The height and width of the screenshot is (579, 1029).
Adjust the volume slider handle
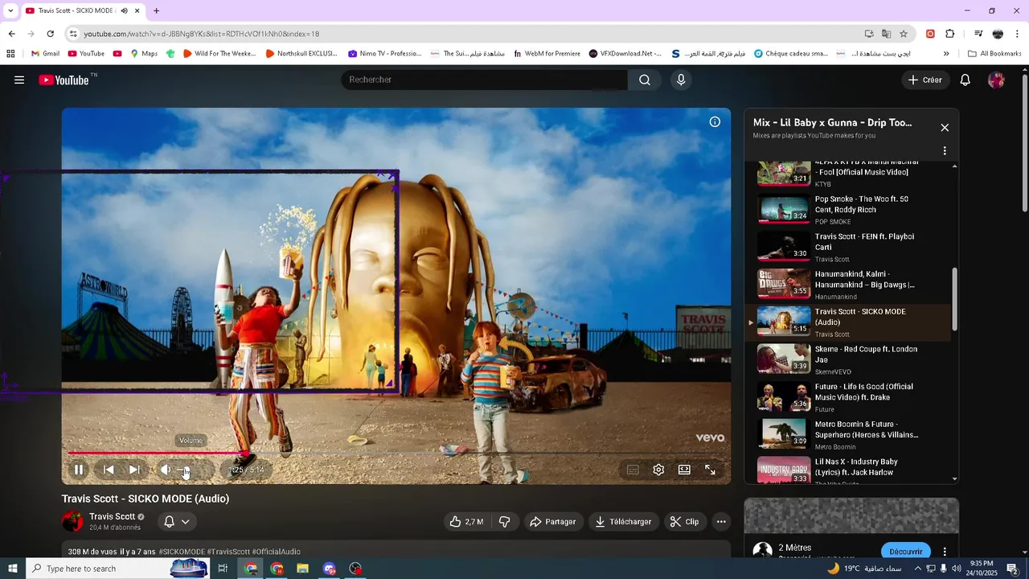[x=186, y=470]
